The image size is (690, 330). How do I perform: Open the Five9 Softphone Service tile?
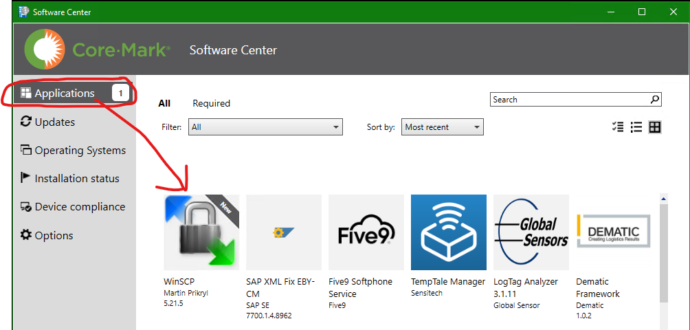tap(366, 232)
